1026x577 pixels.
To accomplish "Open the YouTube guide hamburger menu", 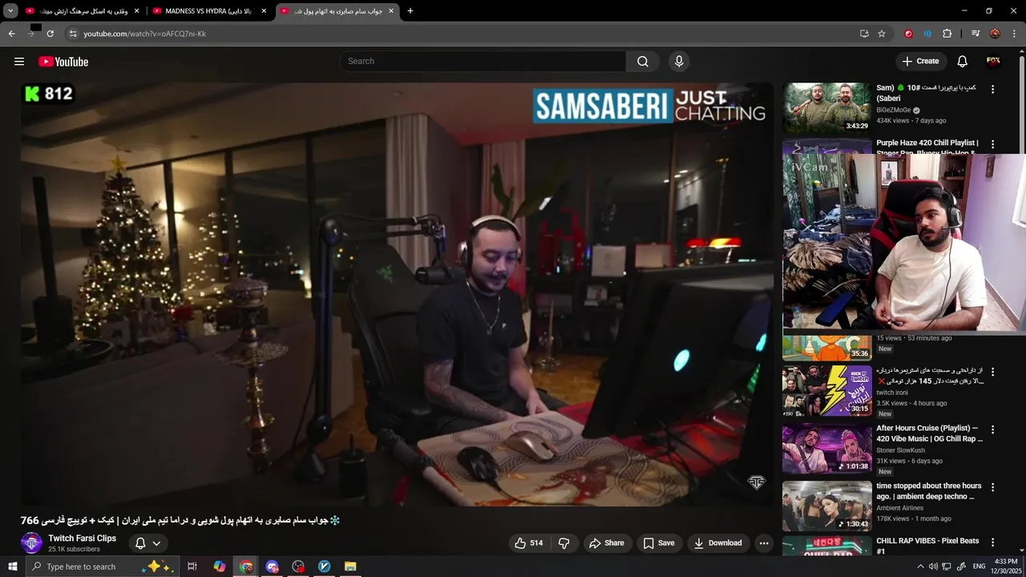I will coord(19,62).
